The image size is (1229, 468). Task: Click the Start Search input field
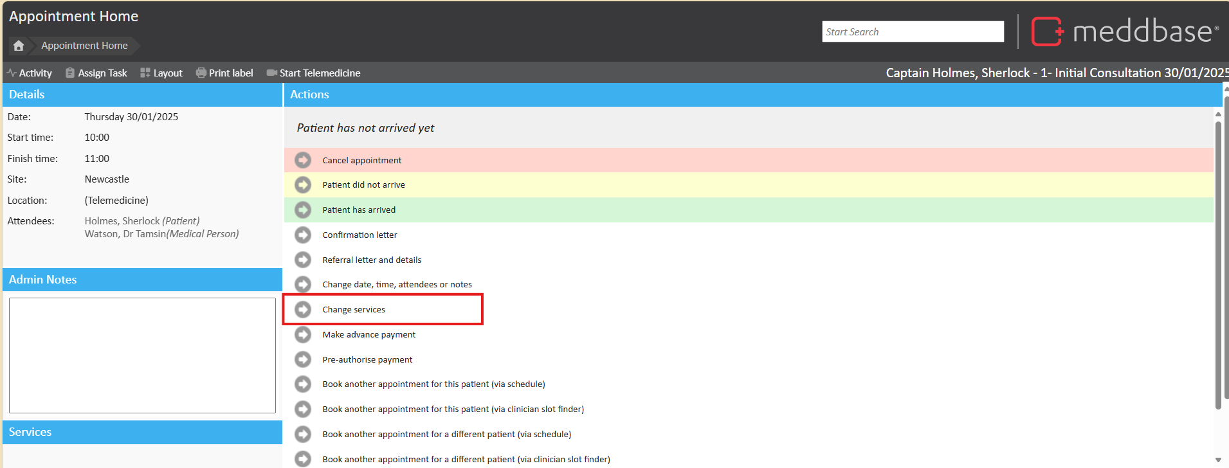(912, 32)
